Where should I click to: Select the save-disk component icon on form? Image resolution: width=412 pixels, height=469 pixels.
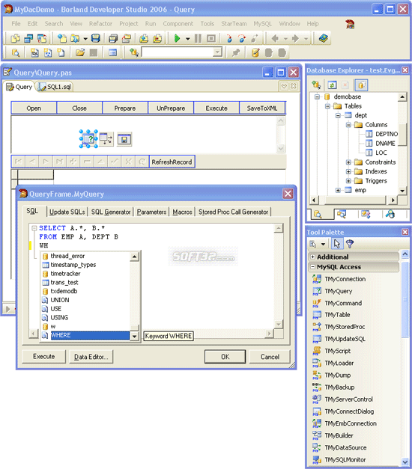click(124, 139)
